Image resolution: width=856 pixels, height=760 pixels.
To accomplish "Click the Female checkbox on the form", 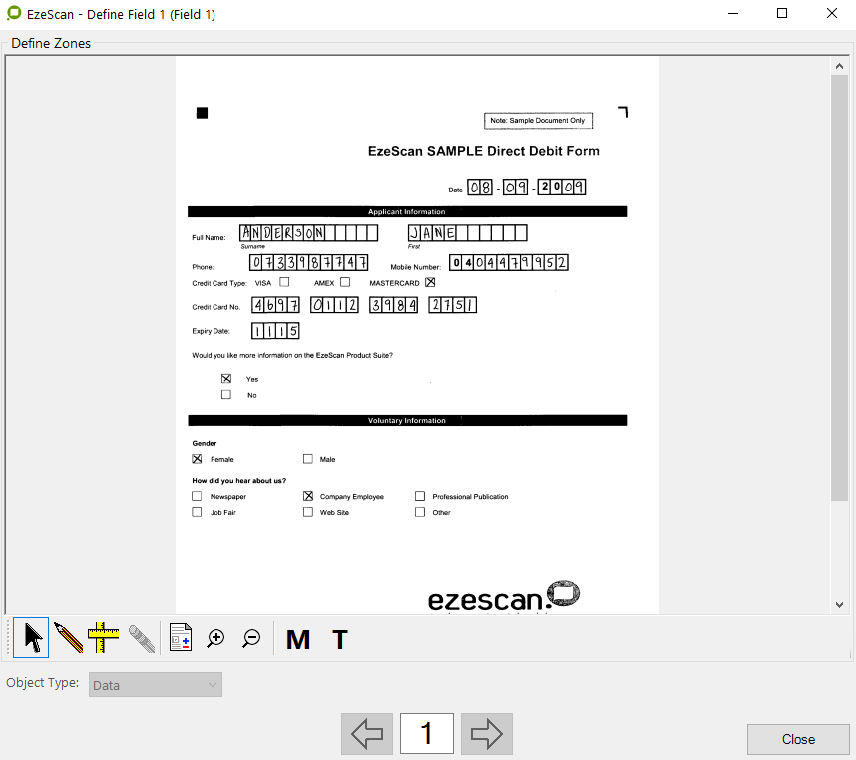I will 197,459.
